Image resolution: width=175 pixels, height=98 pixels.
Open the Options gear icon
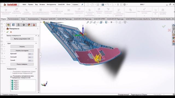125,4
